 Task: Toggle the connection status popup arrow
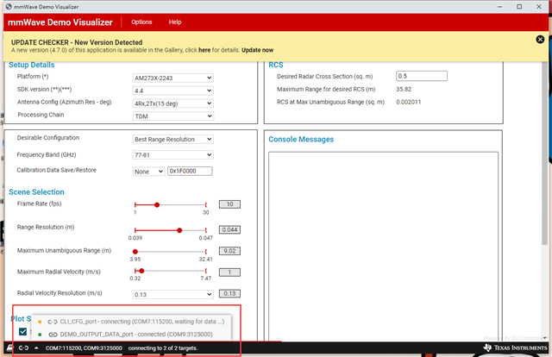[36, 348]
